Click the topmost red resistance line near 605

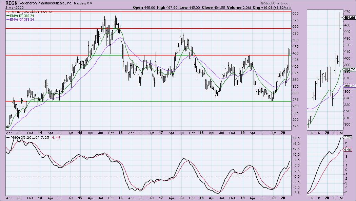(149, 12)
